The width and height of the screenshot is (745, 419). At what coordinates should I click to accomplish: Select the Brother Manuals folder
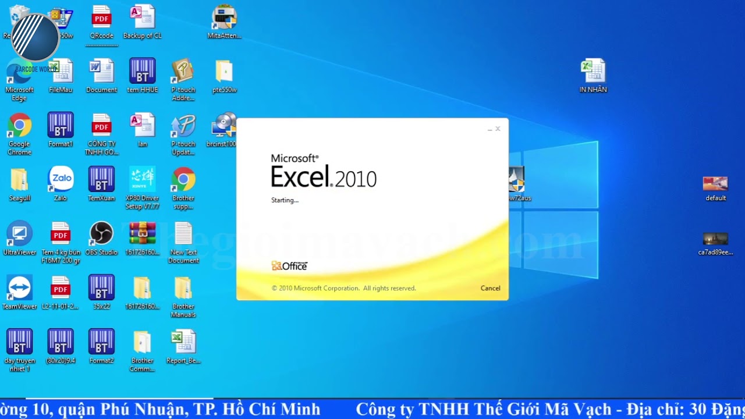pos(183,297)
